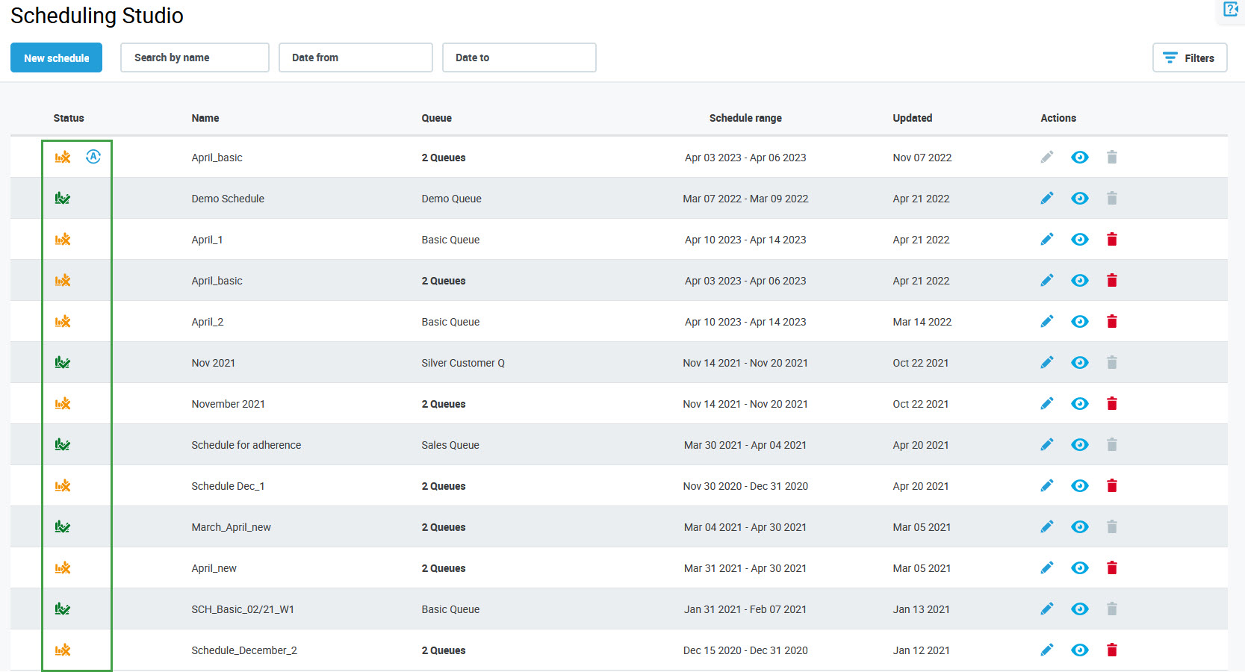Open the help icon in top corner
The image size is (1245, 672).
1230,9
